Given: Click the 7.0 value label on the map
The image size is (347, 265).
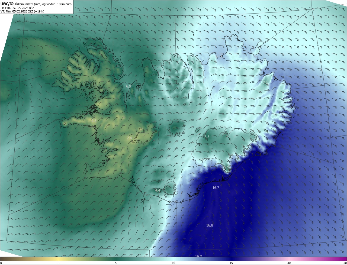Looking at the screenshot, I should [265, 82].
